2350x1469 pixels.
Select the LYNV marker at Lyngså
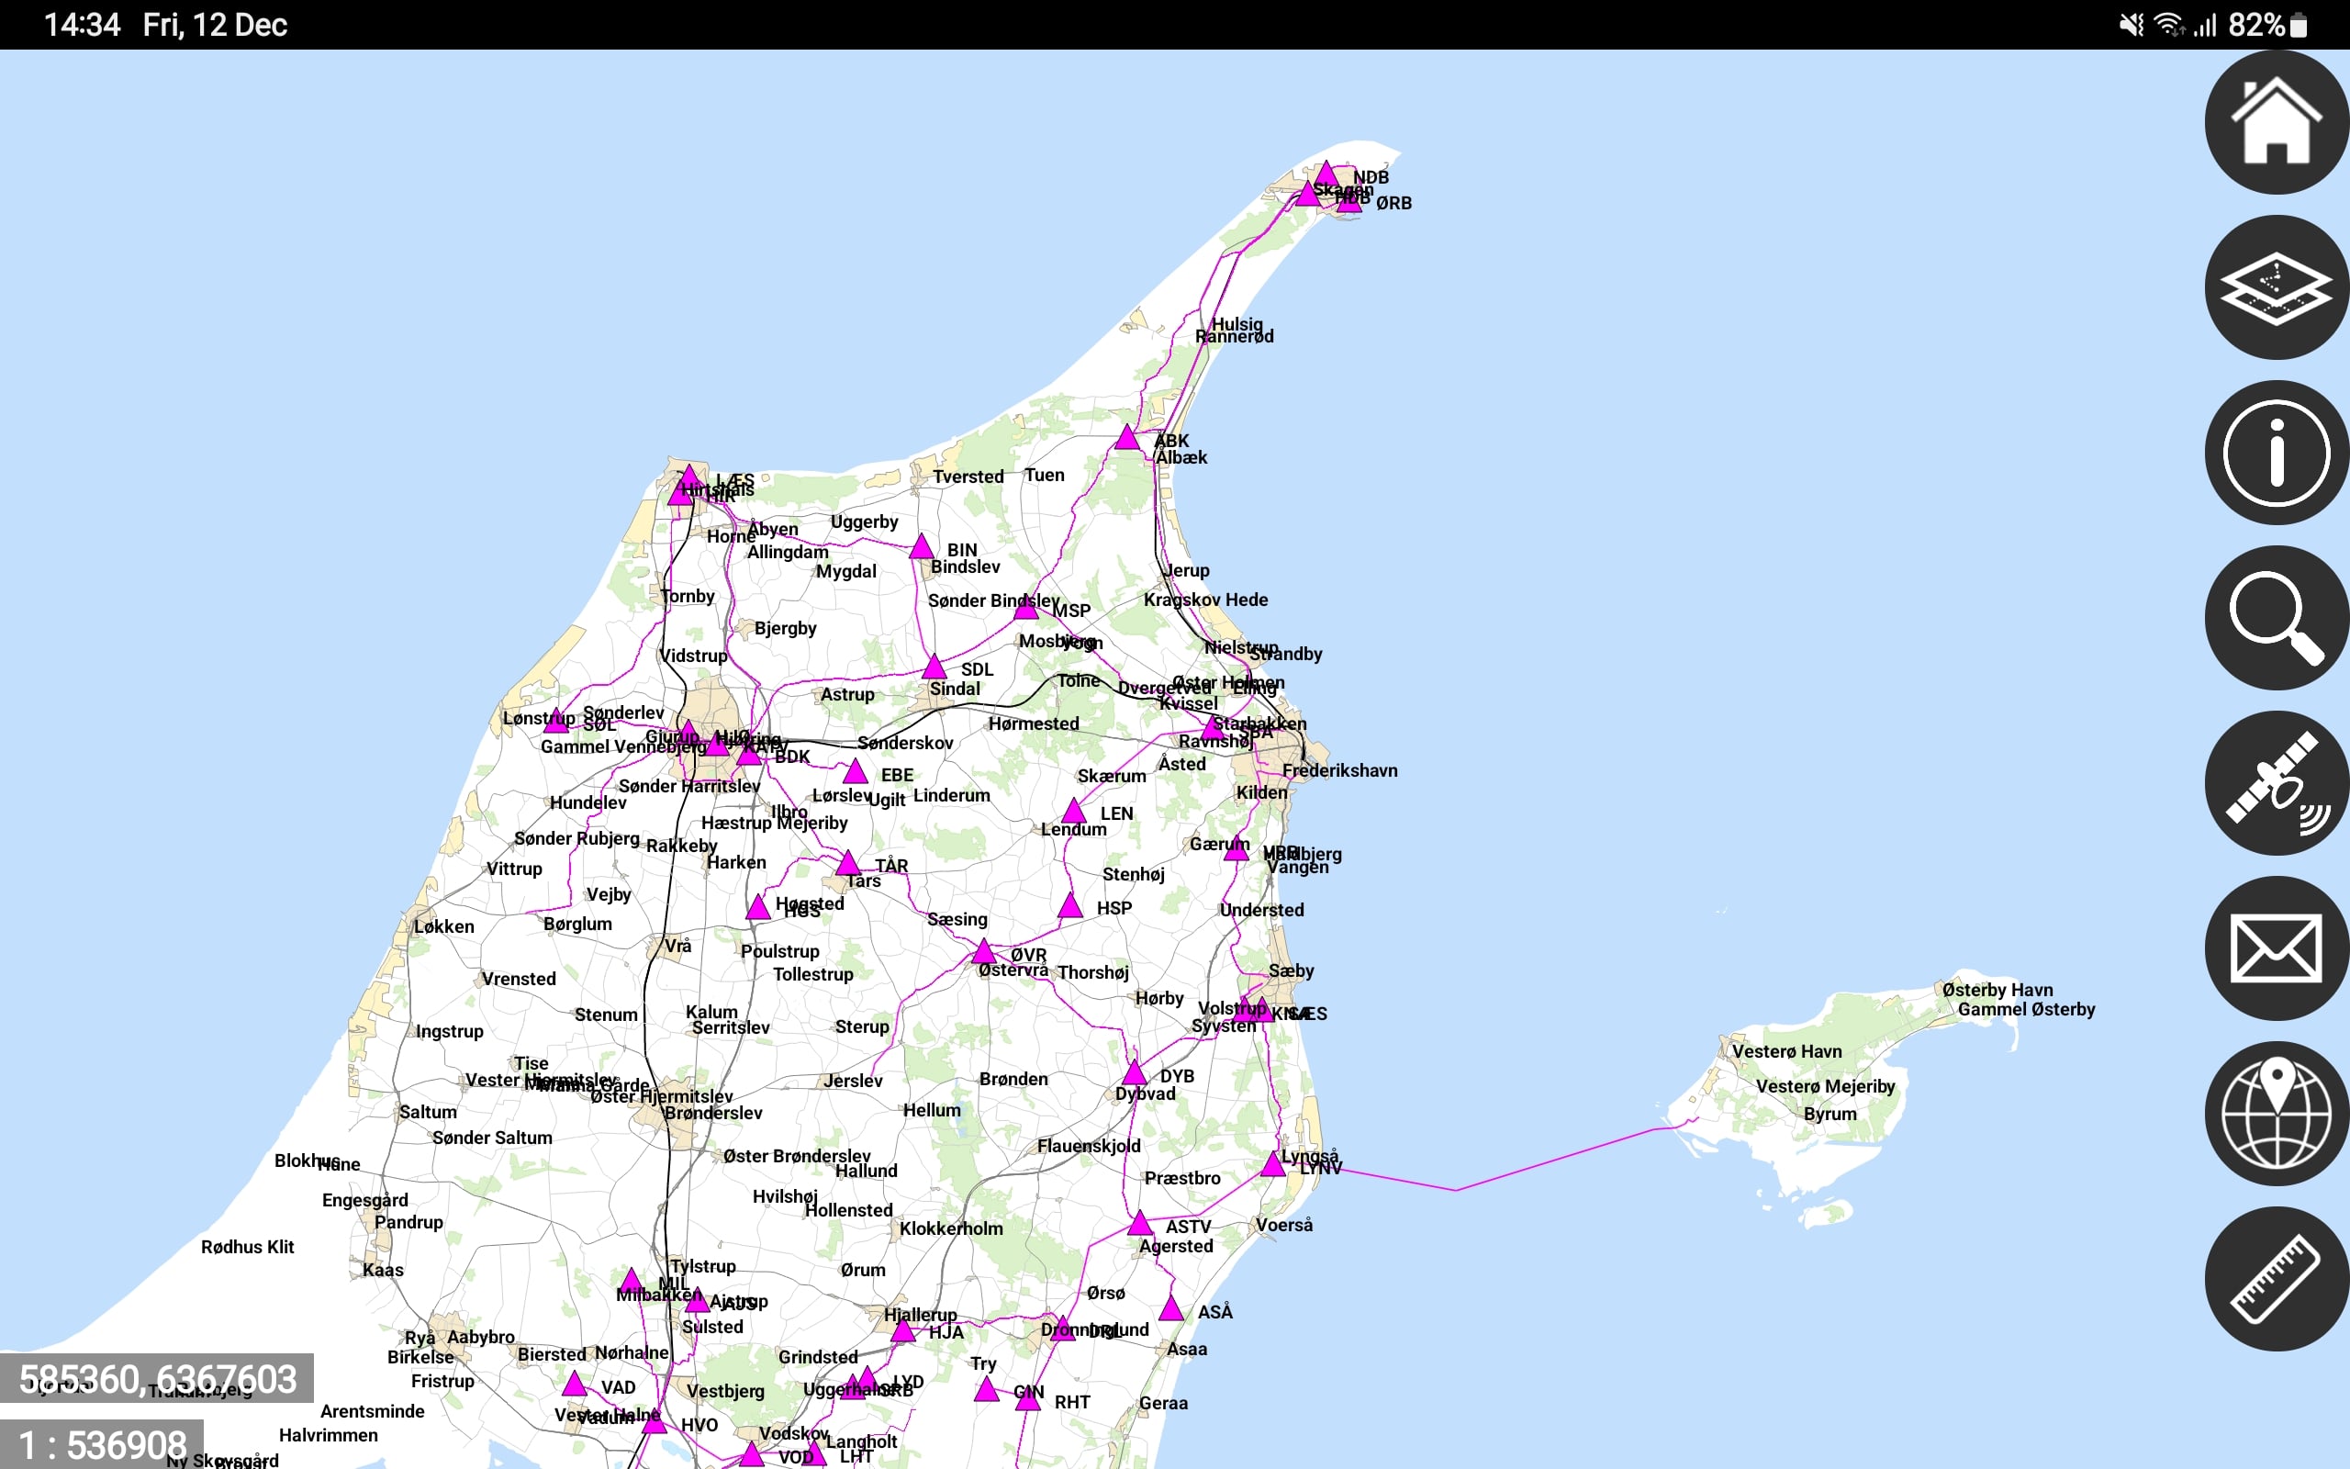(1273, 1165)
